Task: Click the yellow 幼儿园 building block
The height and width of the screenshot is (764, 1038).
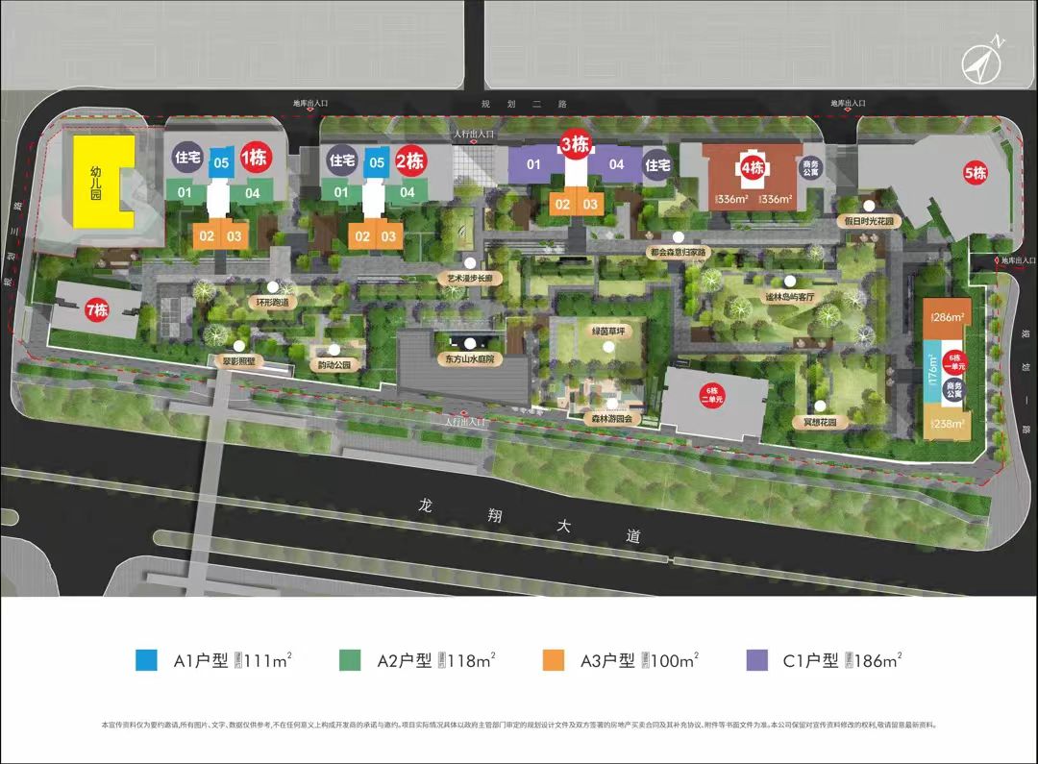Action: tap(98, 181)
